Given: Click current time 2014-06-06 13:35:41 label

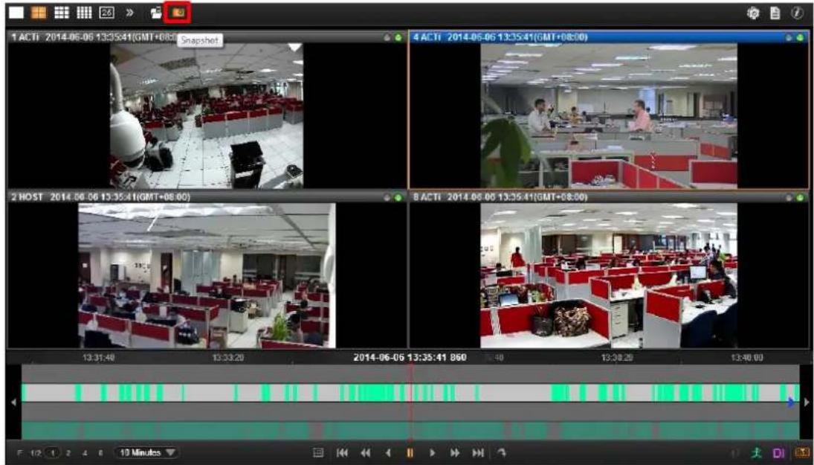Looking at the screenshot, I should click(x=410, y=357).
